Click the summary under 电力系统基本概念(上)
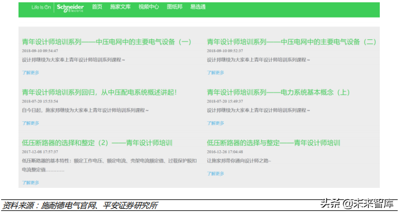The height and width of the screenshot is (215, 400). click(x=258, y=110)
